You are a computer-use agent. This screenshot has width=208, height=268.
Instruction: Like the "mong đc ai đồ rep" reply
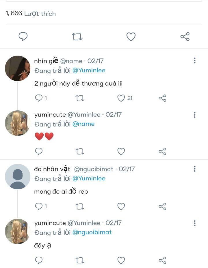[121, 206]
